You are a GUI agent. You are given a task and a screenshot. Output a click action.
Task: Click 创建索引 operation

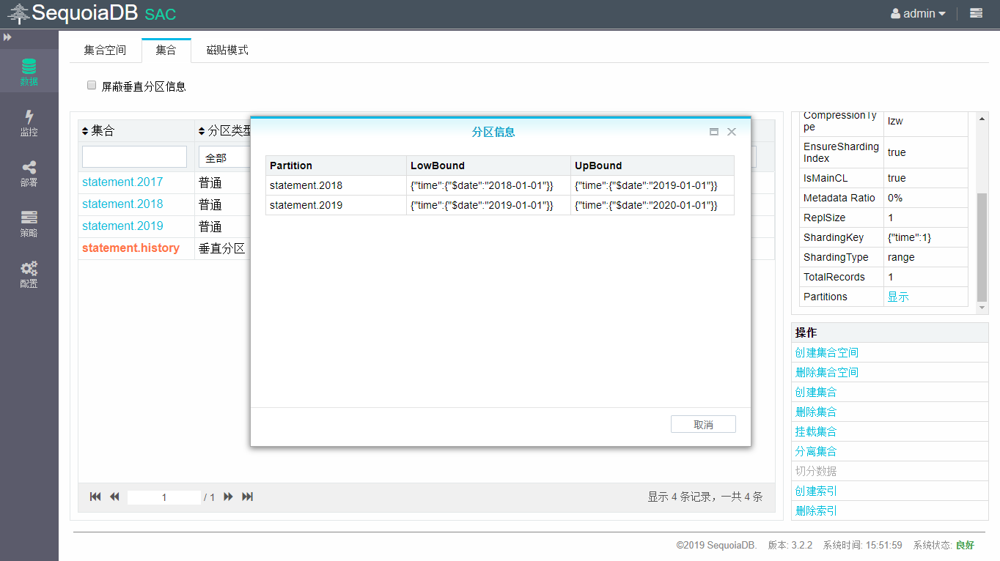coord(816,491)
